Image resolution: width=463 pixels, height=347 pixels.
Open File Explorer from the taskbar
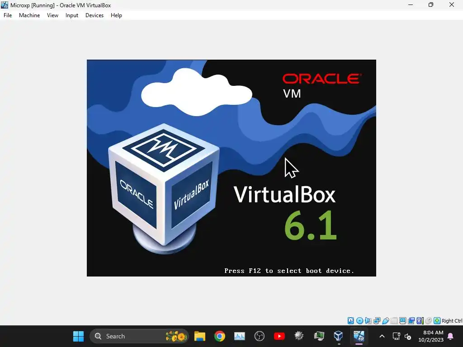[x=199, y=336]
